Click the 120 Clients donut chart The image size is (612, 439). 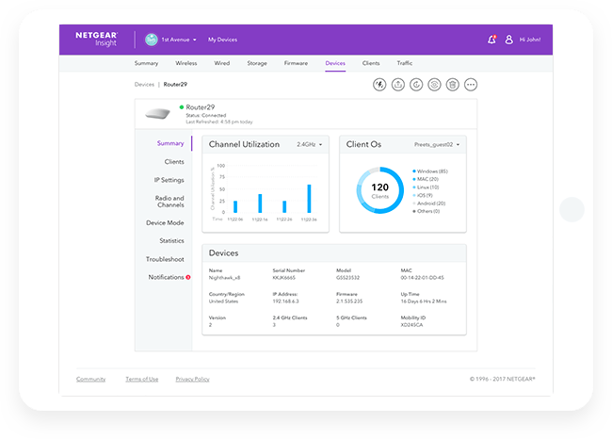click(378, 192)
